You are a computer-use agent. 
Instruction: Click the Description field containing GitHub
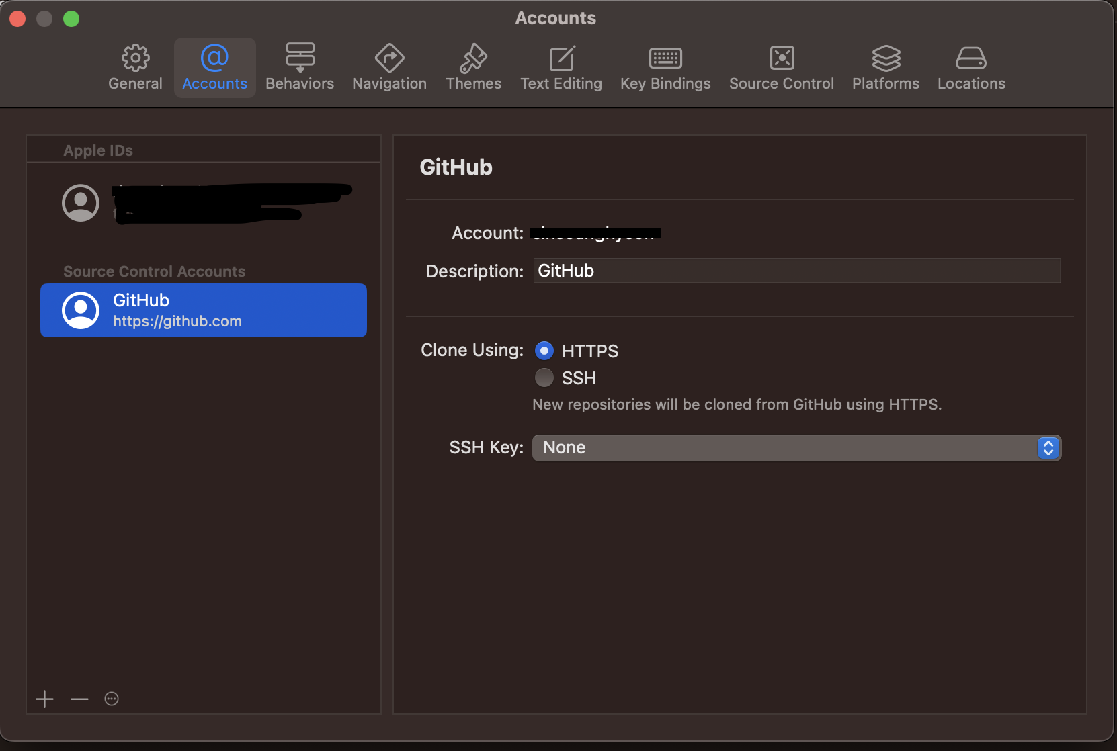[797, 271]
